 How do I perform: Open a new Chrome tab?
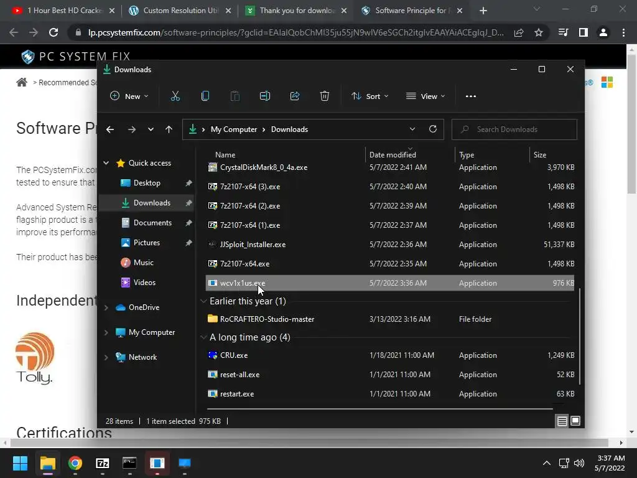(x=483, y=11)
